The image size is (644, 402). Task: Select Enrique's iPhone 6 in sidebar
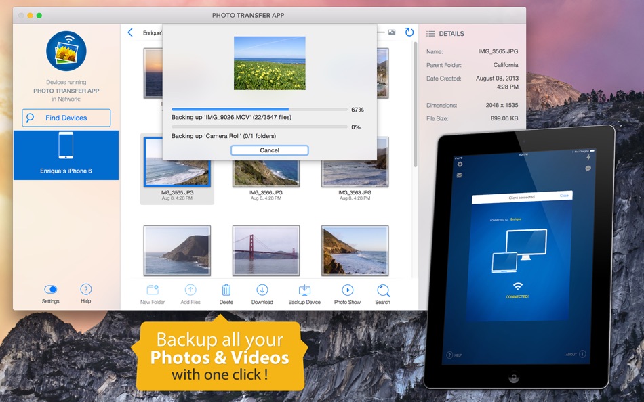pos(66,155)
